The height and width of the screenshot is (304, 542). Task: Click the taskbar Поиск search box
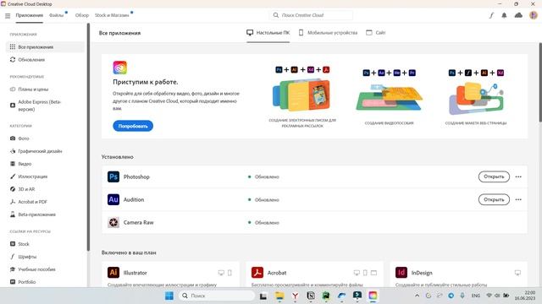[217, 296]
